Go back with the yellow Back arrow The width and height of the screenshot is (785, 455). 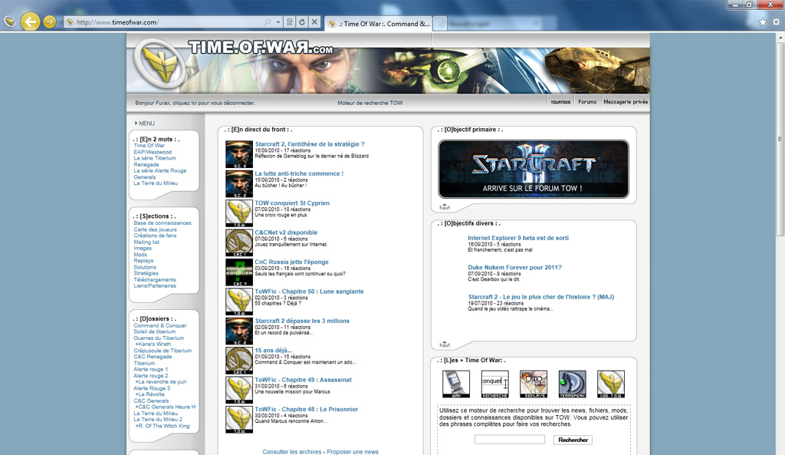click(30, 21)
